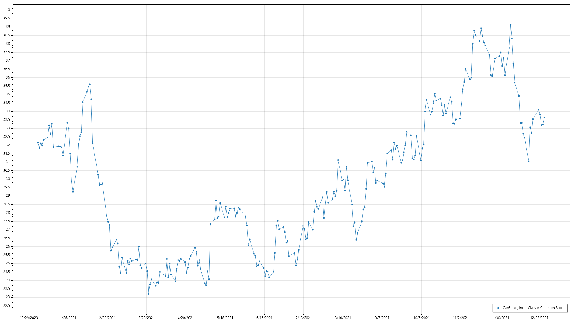
Task: Click the 40 y-axis value label
Action: [8, 10]
